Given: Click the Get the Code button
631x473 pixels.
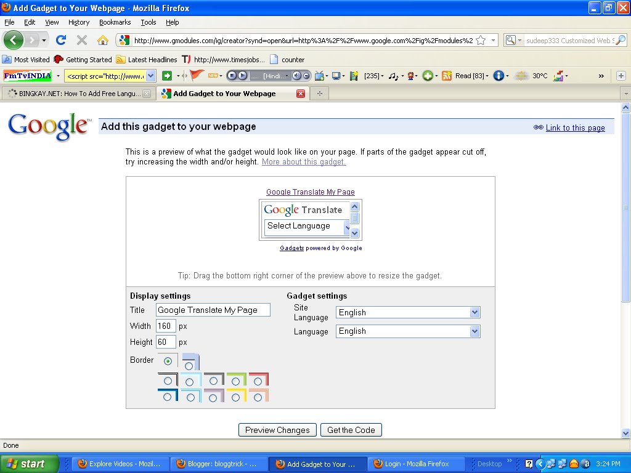Looking at the screenshot, I should pos(351,430).
